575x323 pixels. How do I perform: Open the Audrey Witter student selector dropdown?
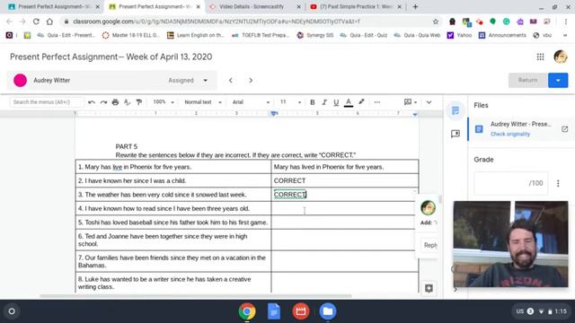click(111, 80)
